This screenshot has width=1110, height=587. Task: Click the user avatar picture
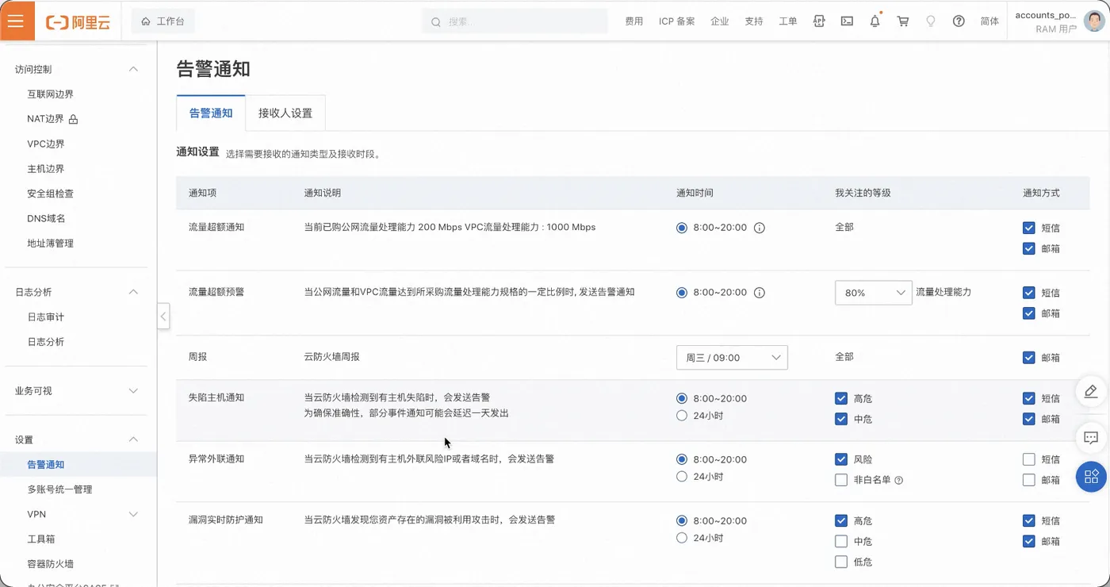1093,21
